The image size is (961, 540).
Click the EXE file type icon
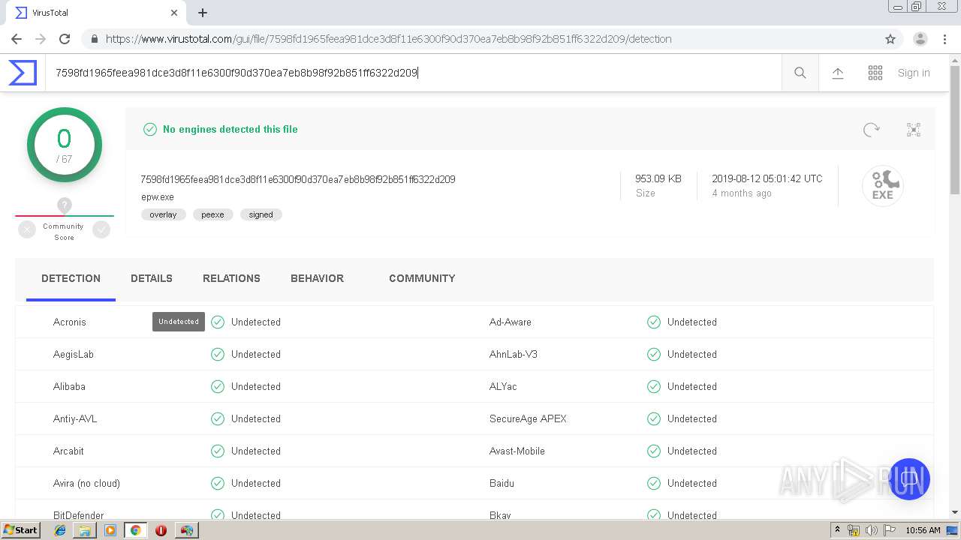pyautogui.click(x=882, y=186)
